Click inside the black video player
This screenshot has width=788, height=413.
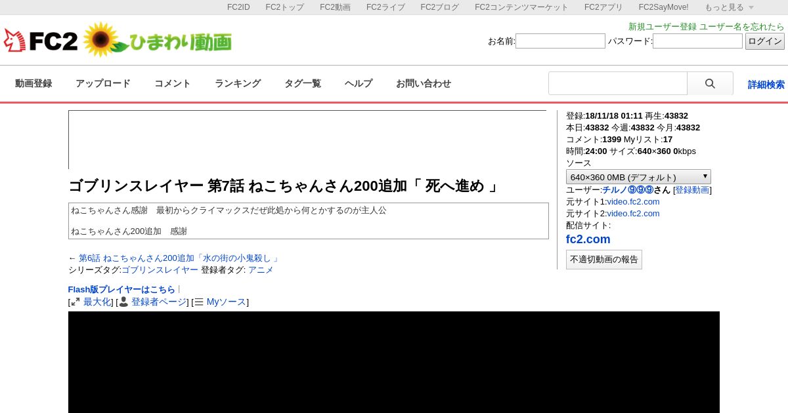click(x=394, y=362)
